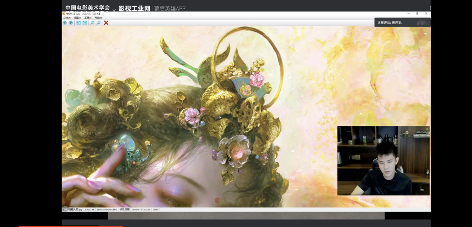
Task: Zoom out of the image
Action: (98, 23)
